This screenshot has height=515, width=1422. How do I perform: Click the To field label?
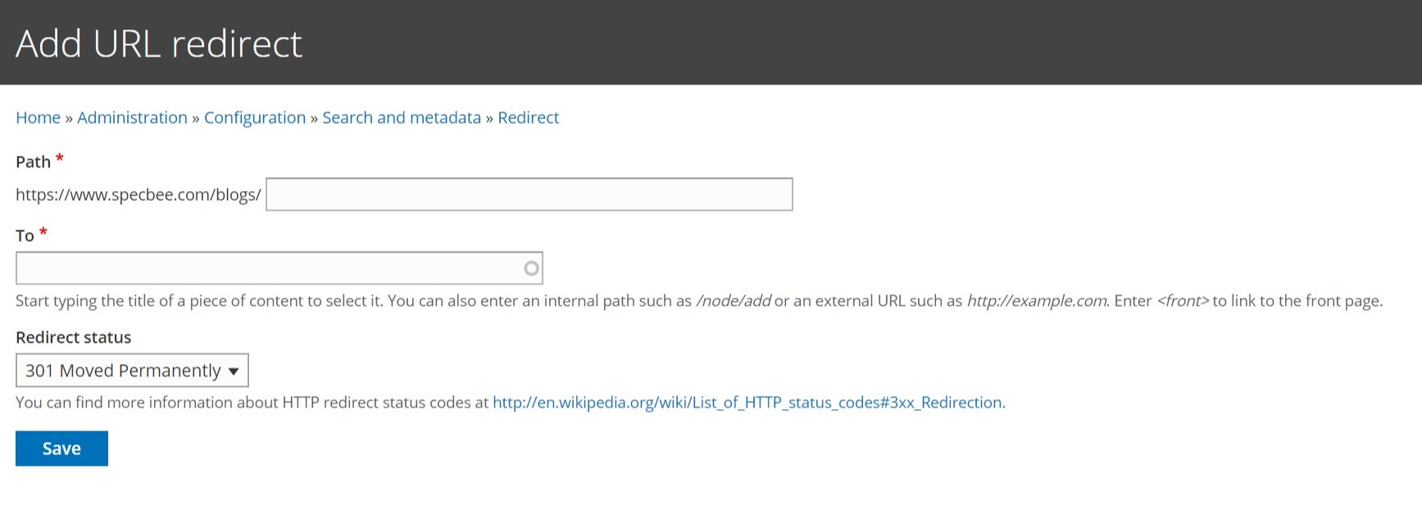coord(25,236)
